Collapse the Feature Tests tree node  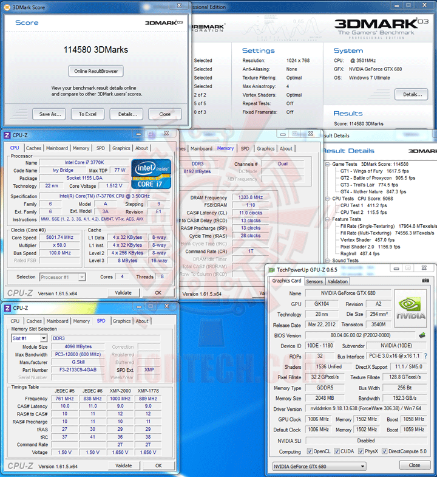[328, 219]
